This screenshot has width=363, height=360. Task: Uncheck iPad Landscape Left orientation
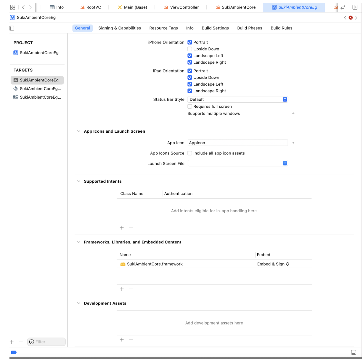click(x=189, y=84)
